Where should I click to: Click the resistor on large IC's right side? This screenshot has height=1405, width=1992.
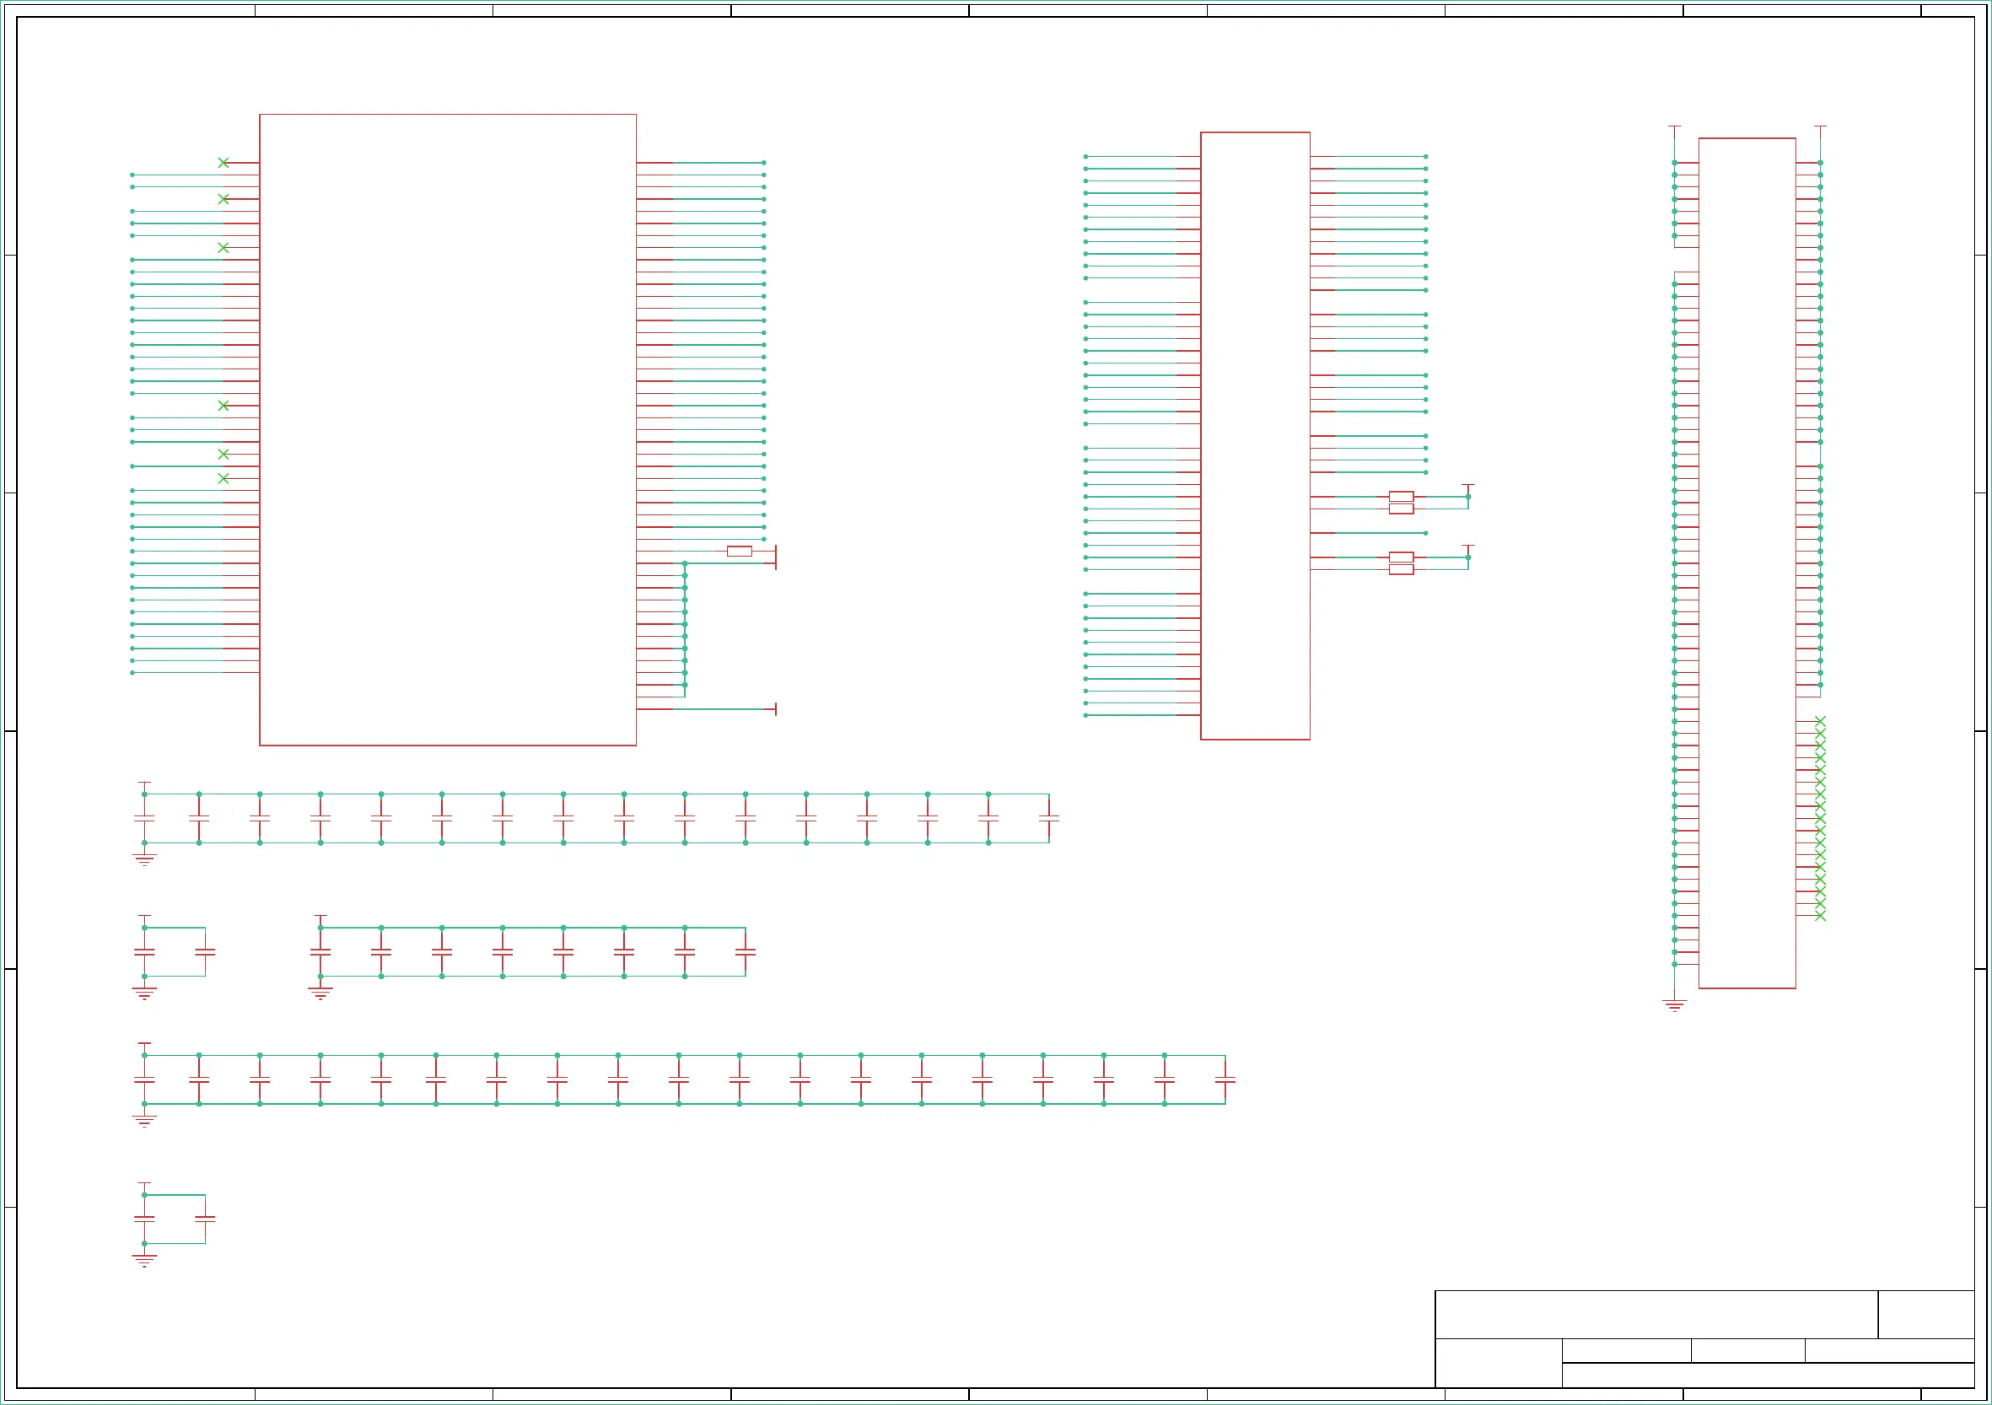[739, 551]
